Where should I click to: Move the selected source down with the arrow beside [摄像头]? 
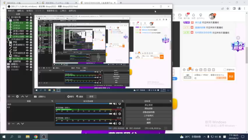tap(27, 96)
